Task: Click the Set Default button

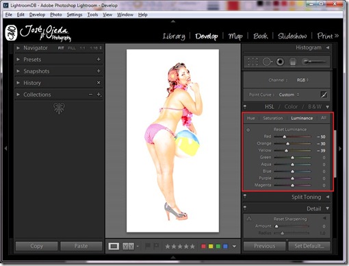Action: (x=309, y=246)
